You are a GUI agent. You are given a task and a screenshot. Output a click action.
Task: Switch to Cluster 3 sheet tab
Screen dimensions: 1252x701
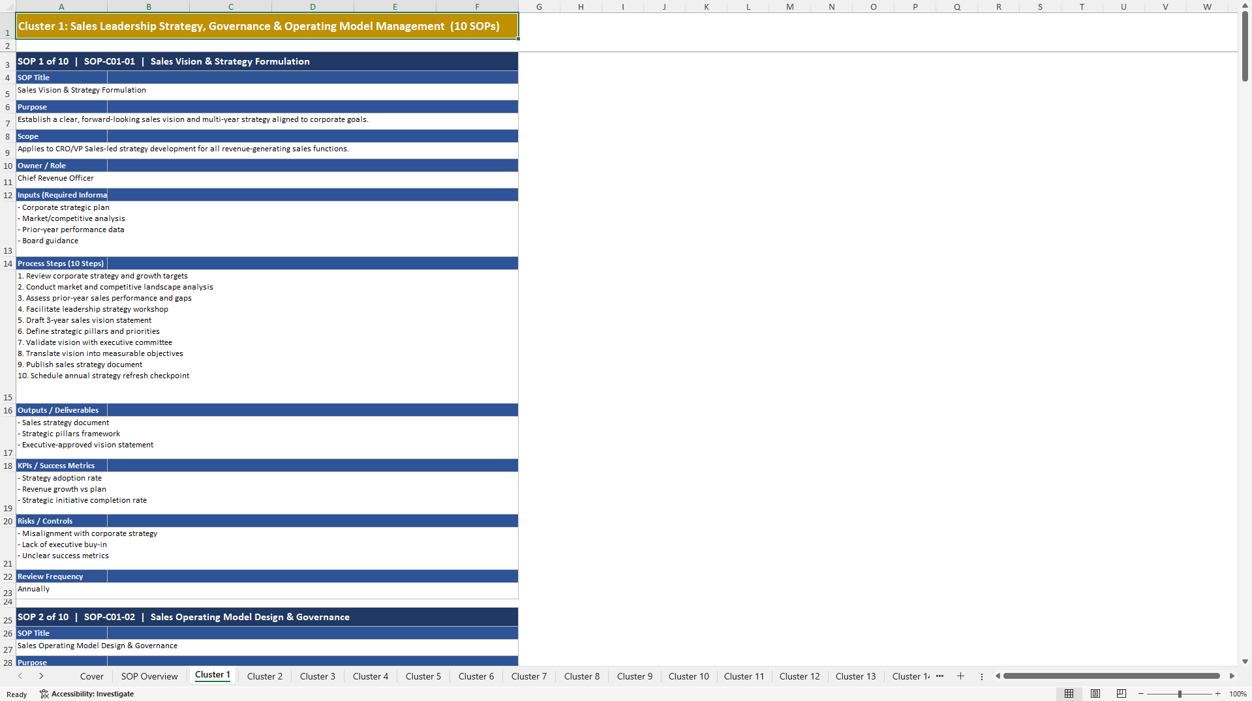click(x=318, y=676)
